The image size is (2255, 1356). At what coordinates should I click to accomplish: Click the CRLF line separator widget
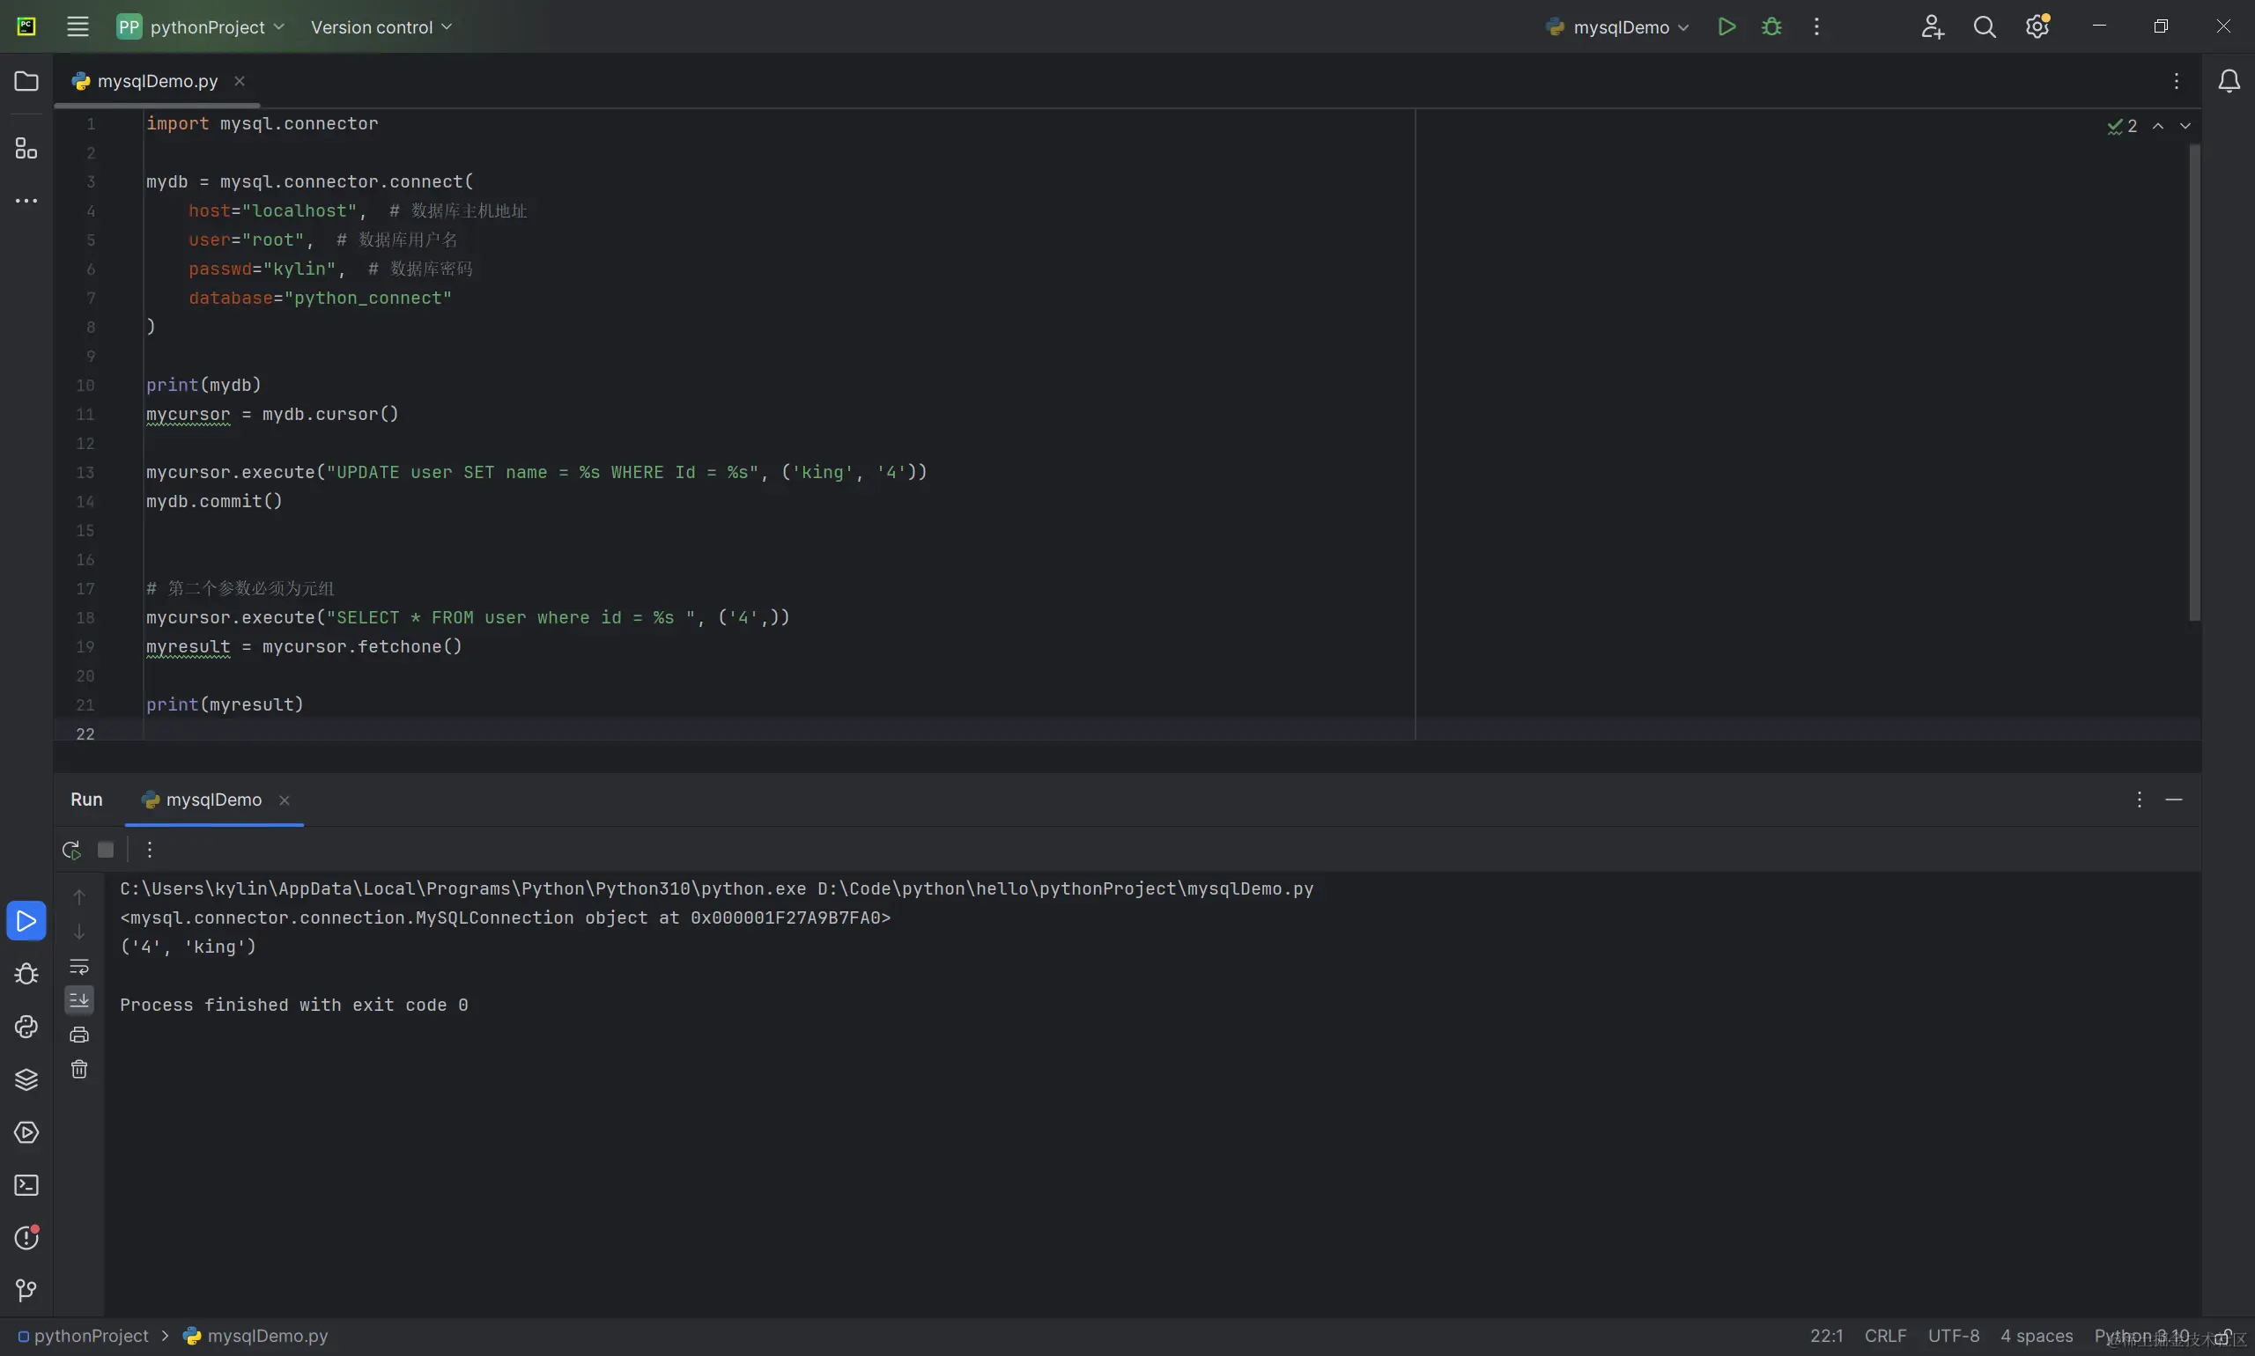pos(1885,1336)
